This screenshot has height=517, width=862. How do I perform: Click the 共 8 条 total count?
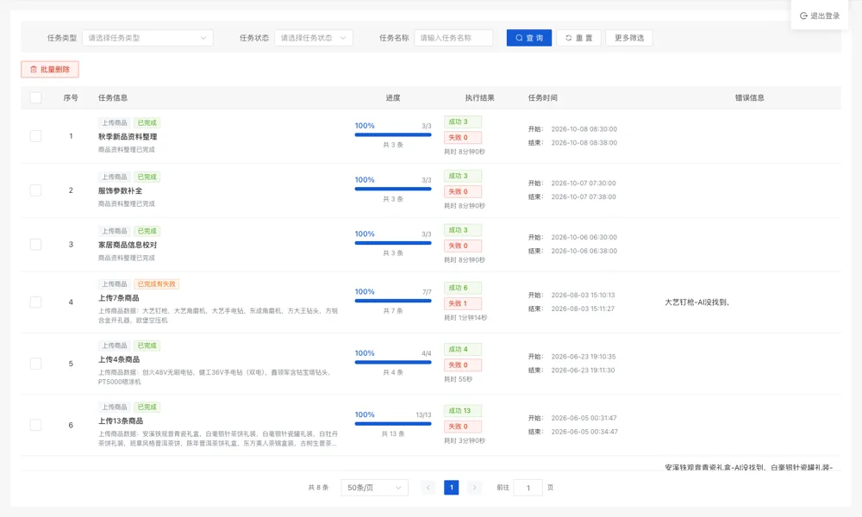(318, 488)
